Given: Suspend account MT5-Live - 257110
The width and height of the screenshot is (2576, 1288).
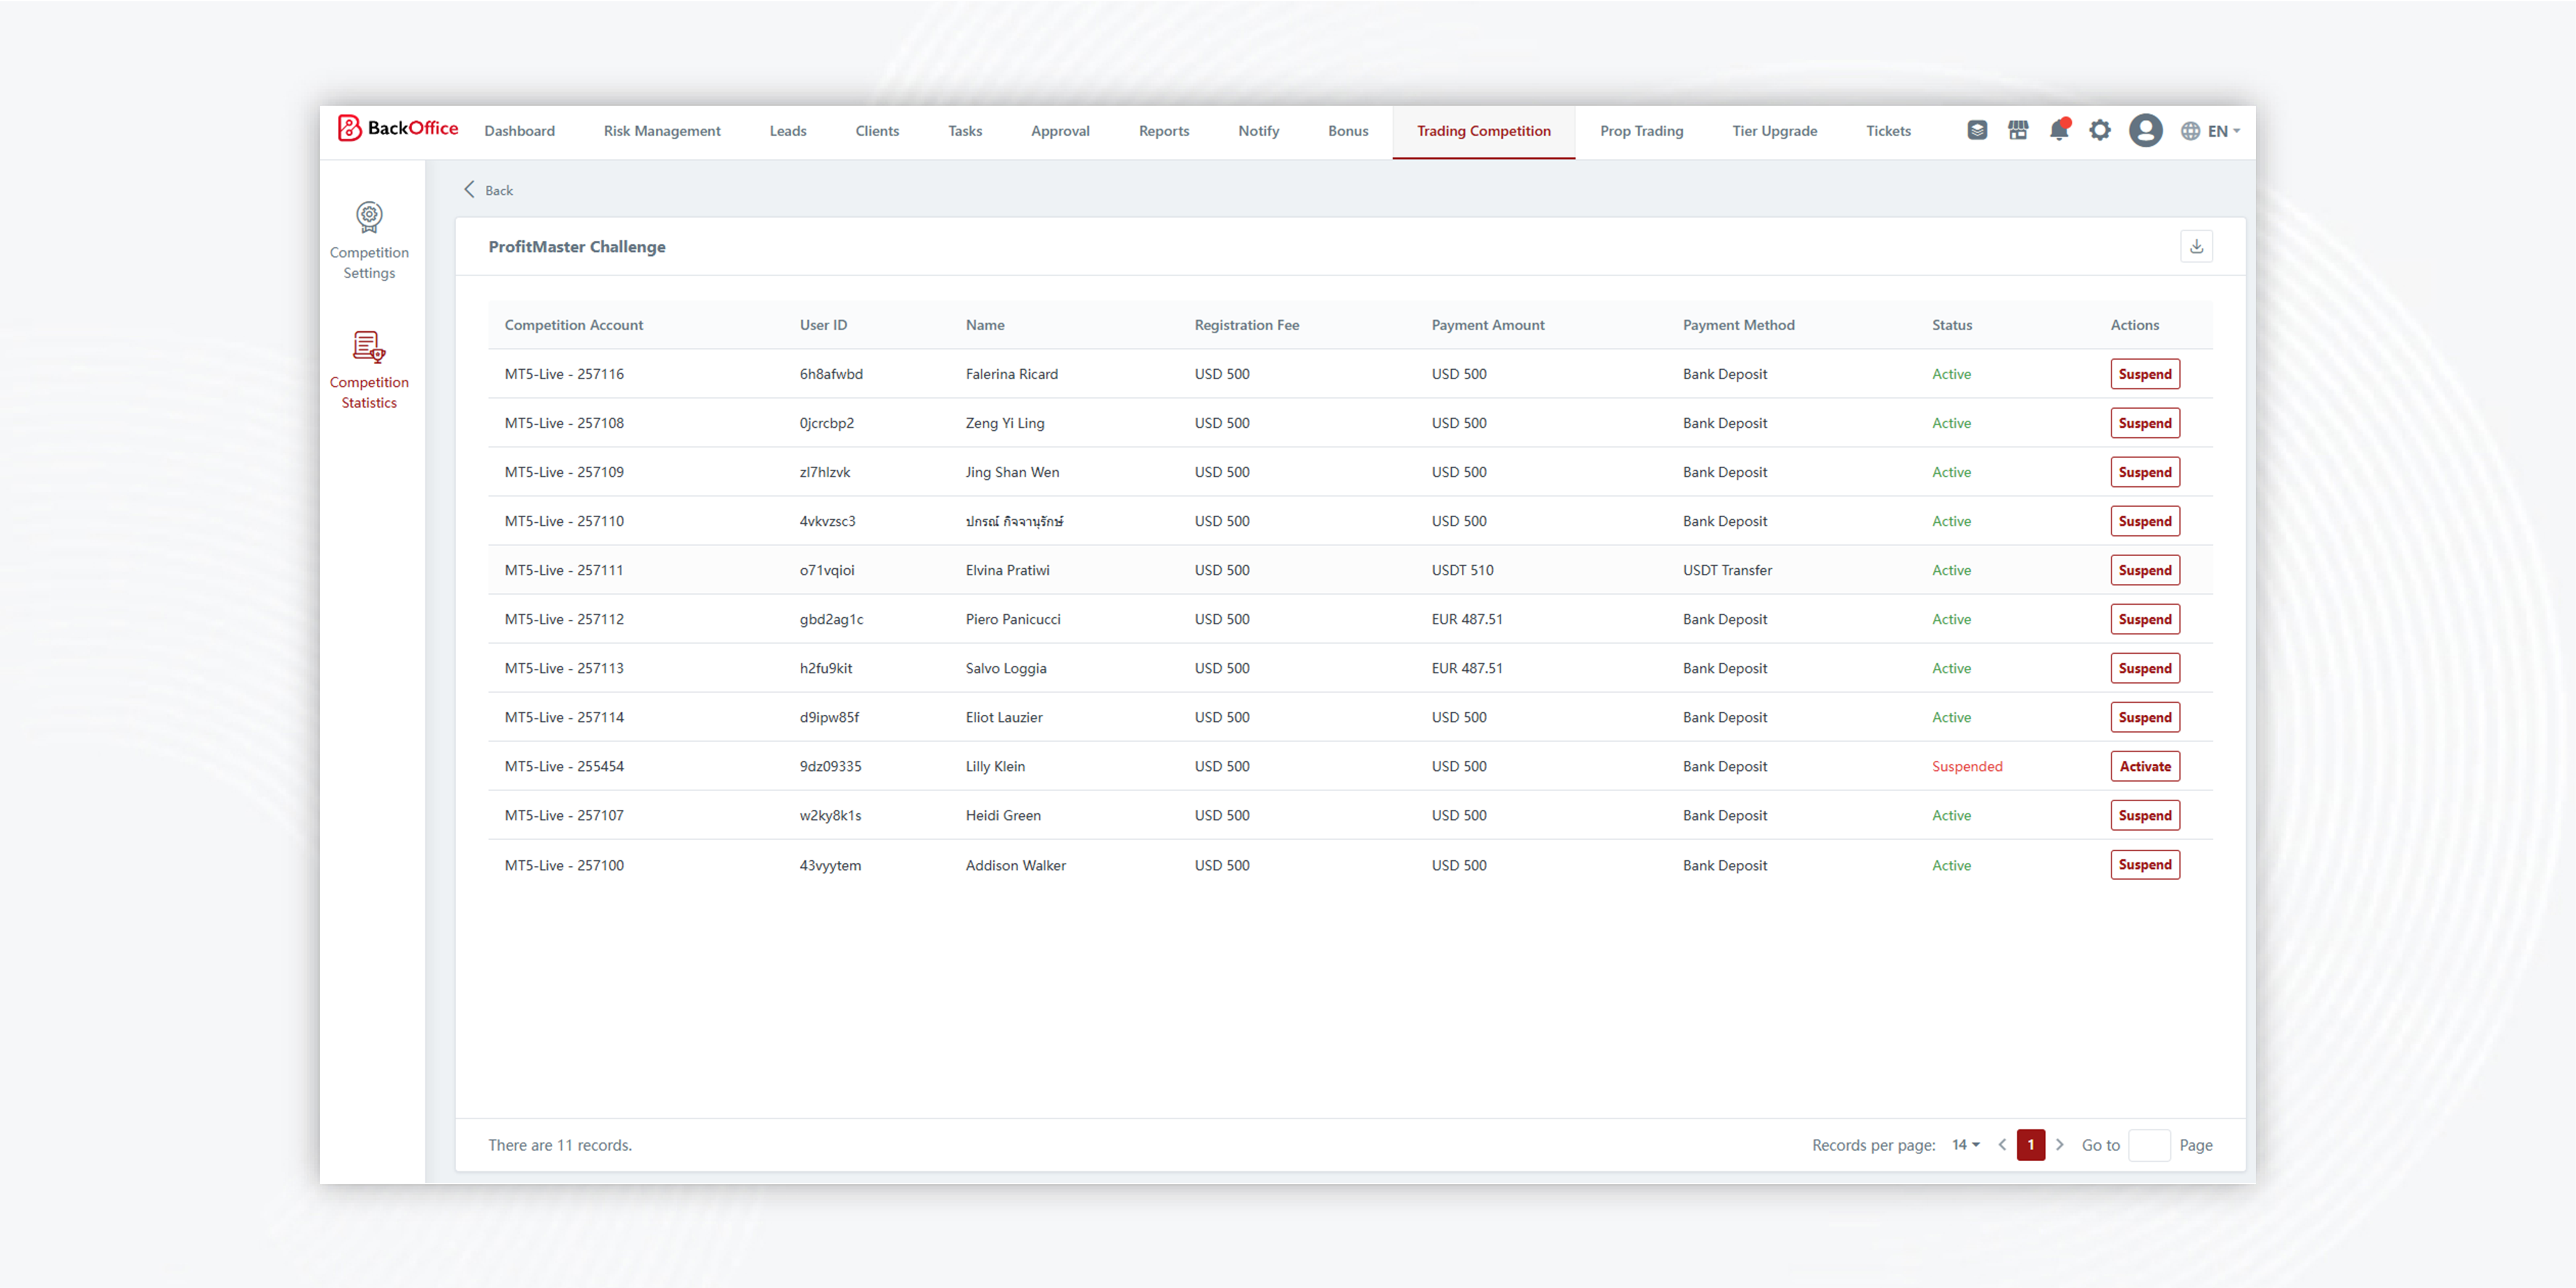Looking at the screenshot, I should [x=2145, y=521].
